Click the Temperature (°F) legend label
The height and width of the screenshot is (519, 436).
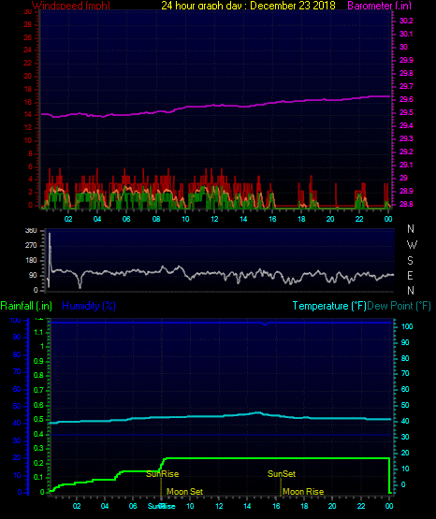[x=329, y=306]
